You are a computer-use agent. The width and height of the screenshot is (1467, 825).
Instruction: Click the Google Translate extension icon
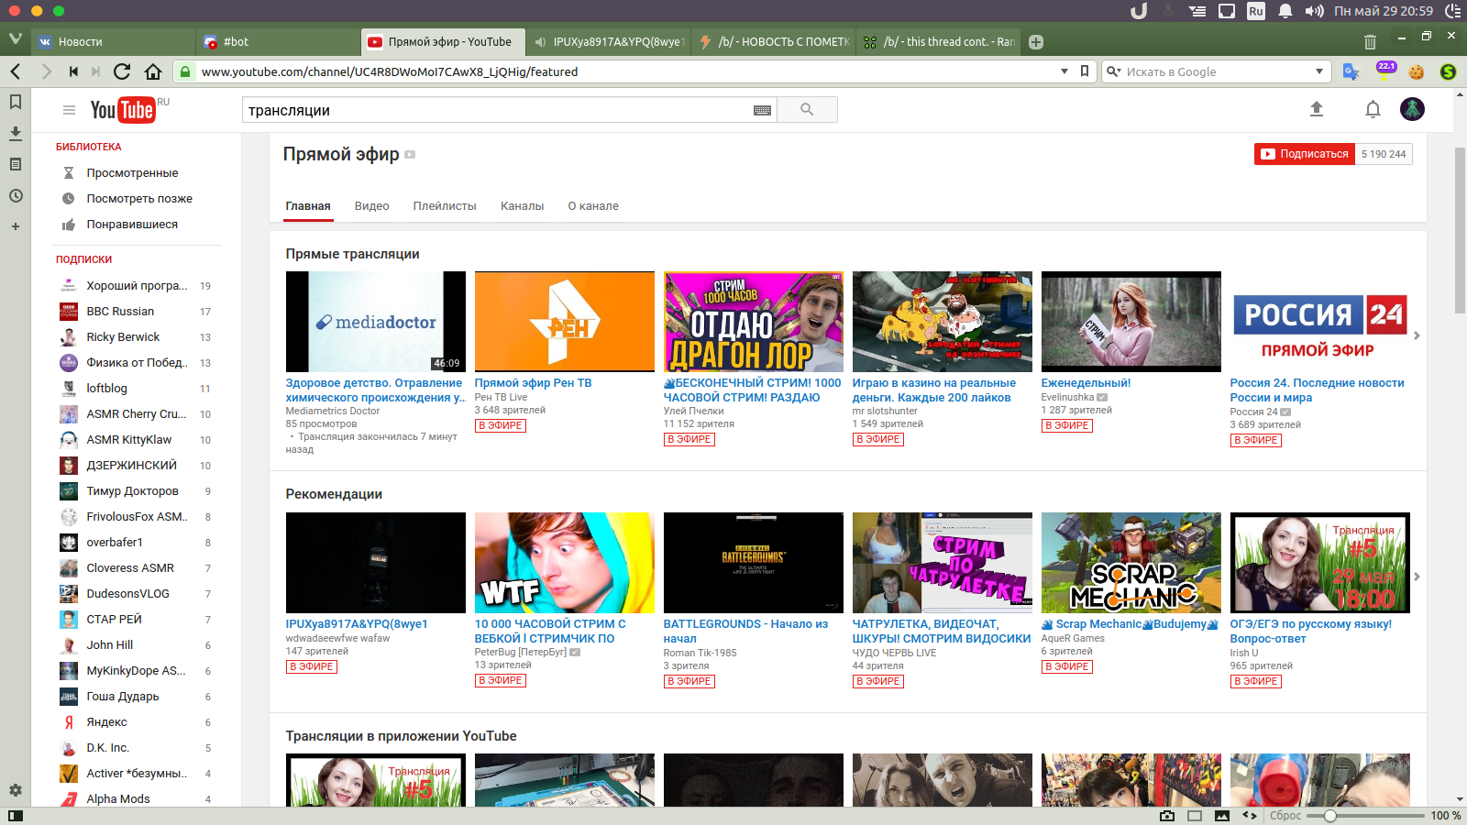(x=1351, y=71)
